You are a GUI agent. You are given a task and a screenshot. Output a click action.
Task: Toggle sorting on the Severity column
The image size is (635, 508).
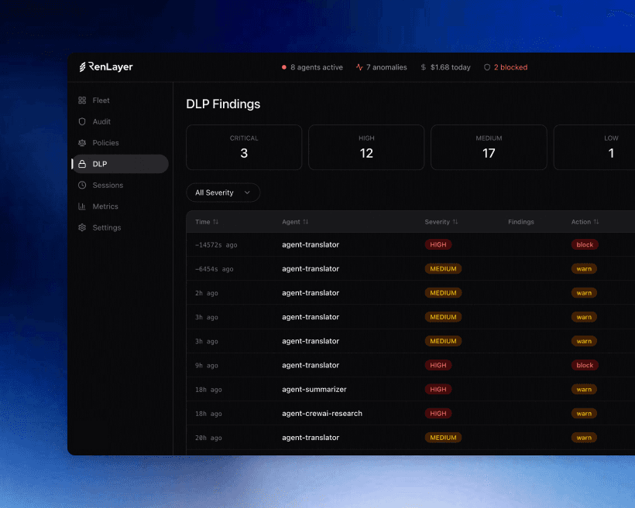tap(455, 222)
